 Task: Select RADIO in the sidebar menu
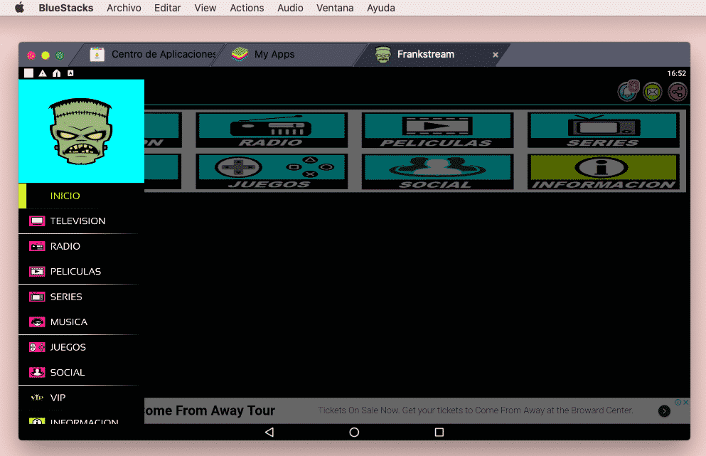point(81,246)
